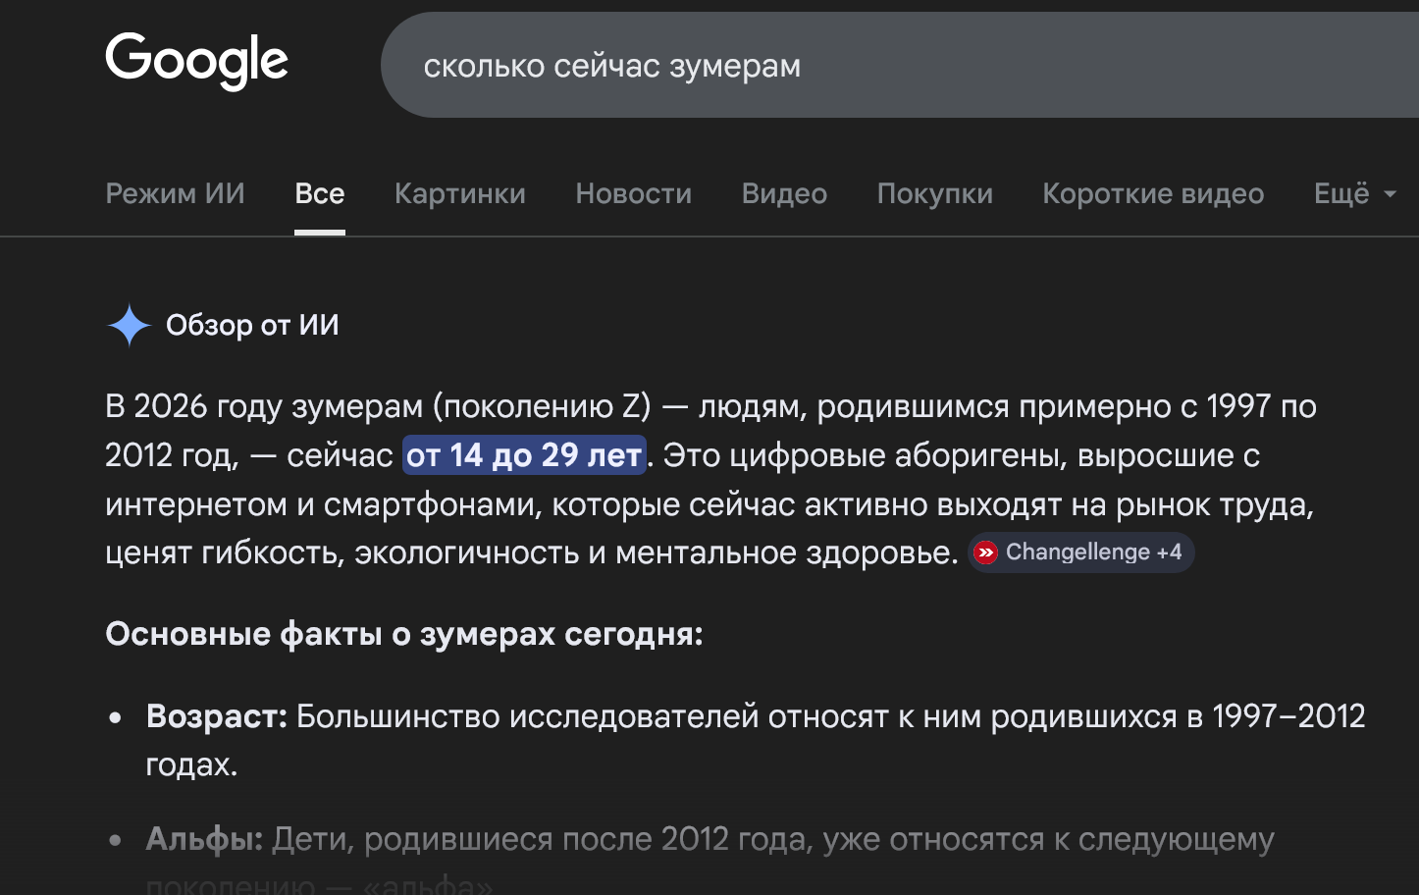Screen dimensions: 1419x895
Task: Click the red Changellenge source icon
Action: tap(985, 553)
